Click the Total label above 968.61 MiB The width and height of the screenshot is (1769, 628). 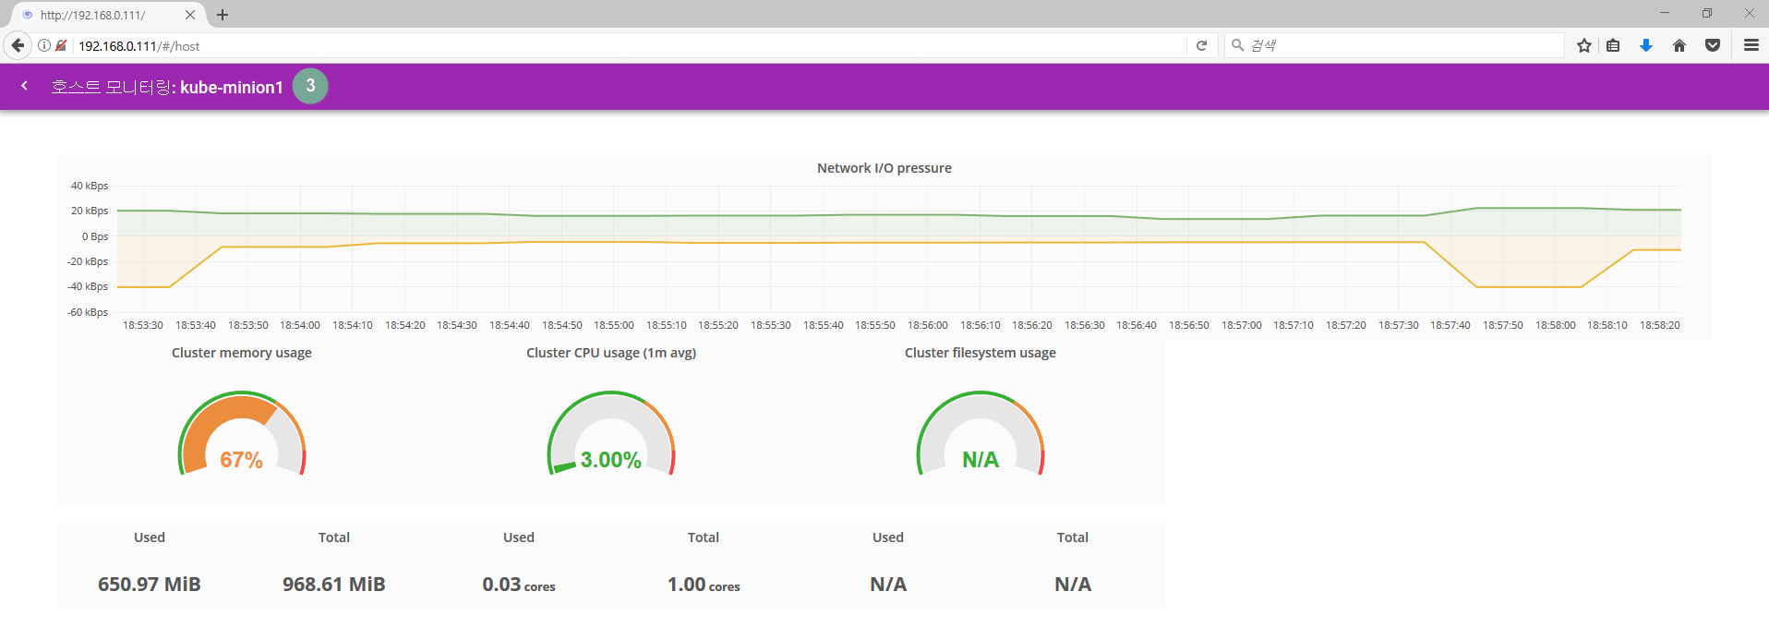334,537
